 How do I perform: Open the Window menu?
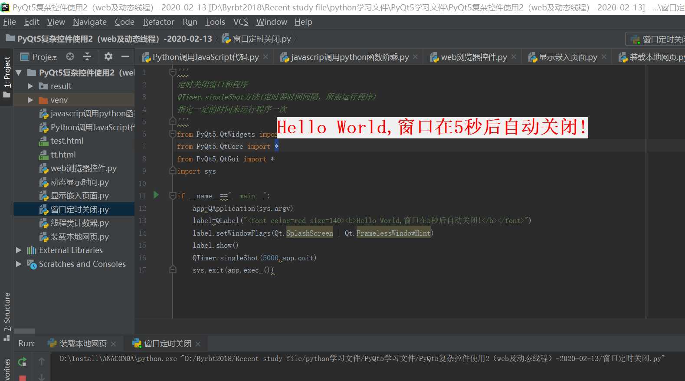coord(271,22)
